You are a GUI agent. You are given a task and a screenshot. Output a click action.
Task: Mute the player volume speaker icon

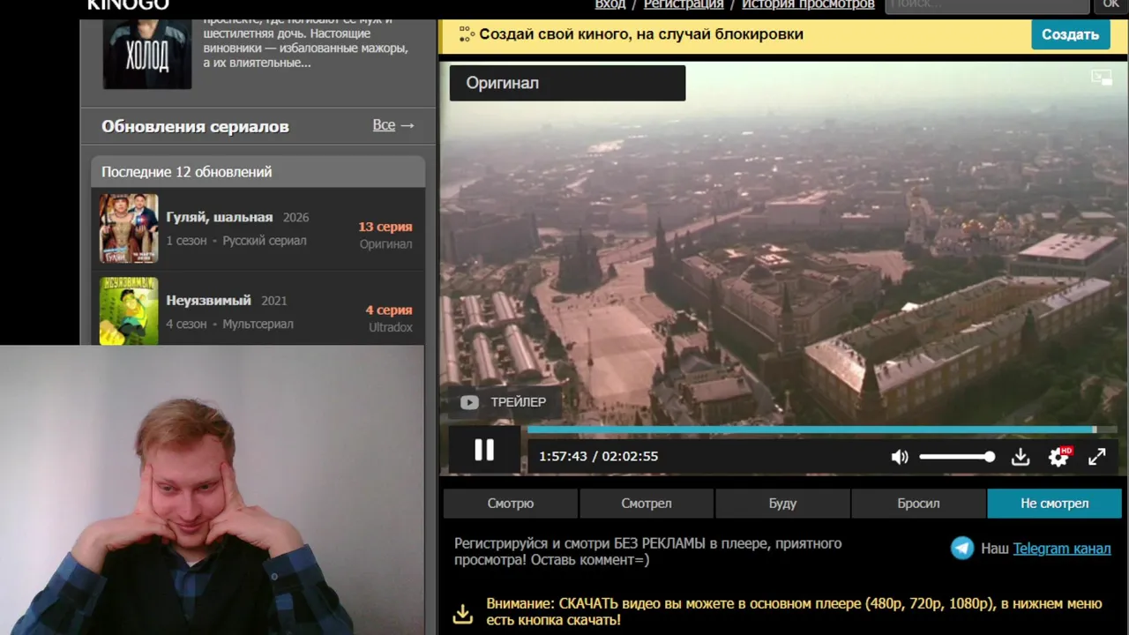click(899, 457)
